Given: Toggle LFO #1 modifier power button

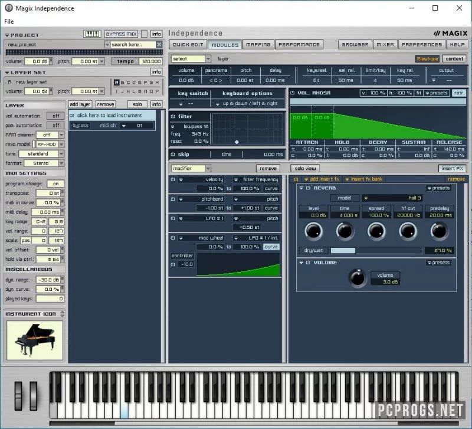Looking at the screenshot, I should pyautogui.click(x=173, y=218).
